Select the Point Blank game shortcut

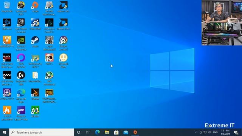[35, 24]
